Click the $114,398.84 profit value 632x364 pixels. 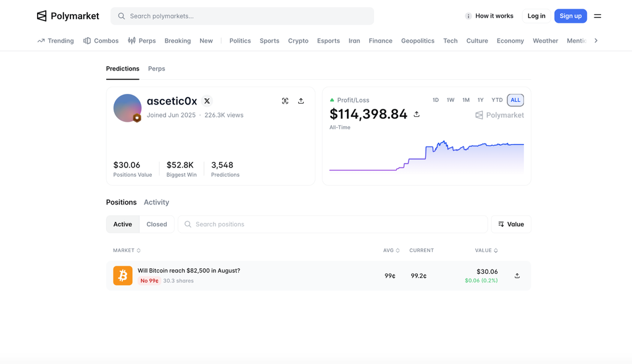368,114
